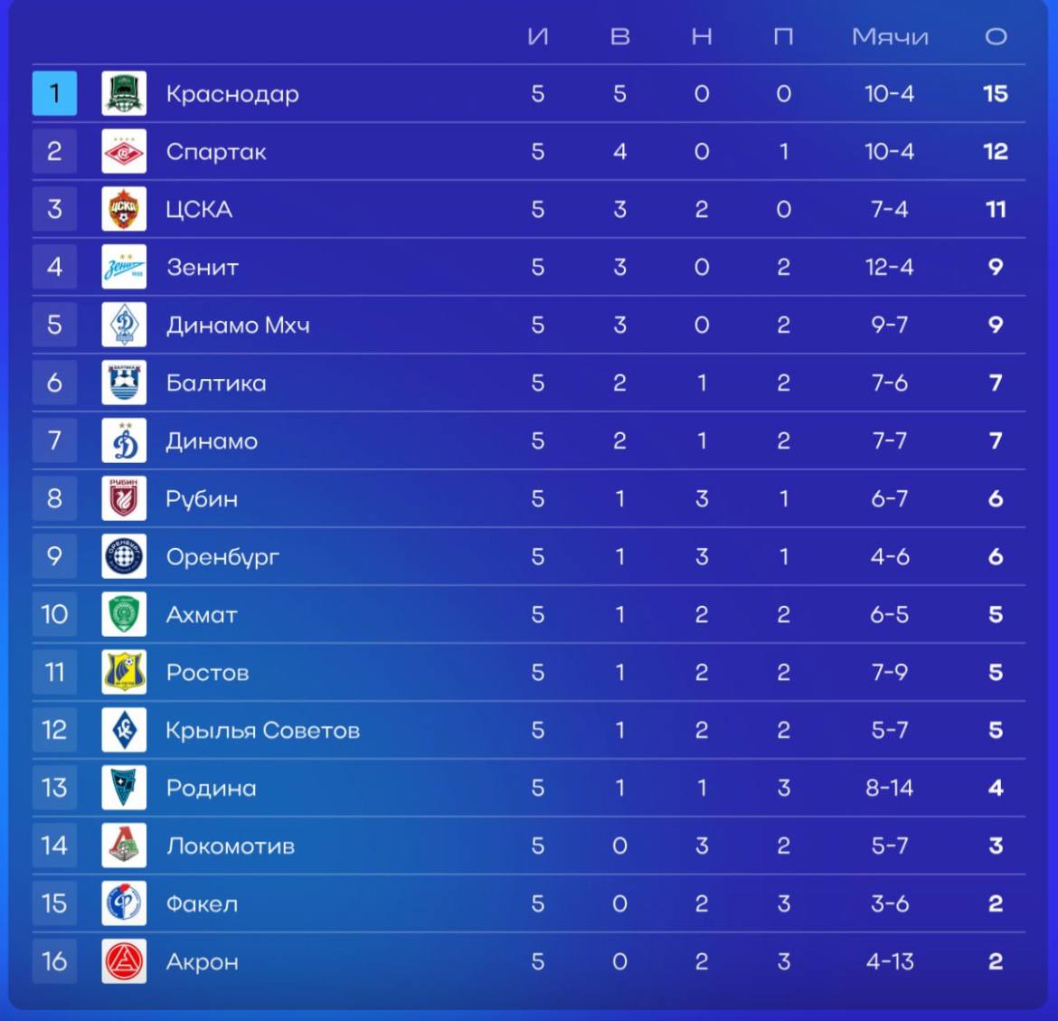Image resolution: width=1058 pixels, height=1021 pixels.
Task: Select the Оренбург team name
Action: (x=222, y=557)
